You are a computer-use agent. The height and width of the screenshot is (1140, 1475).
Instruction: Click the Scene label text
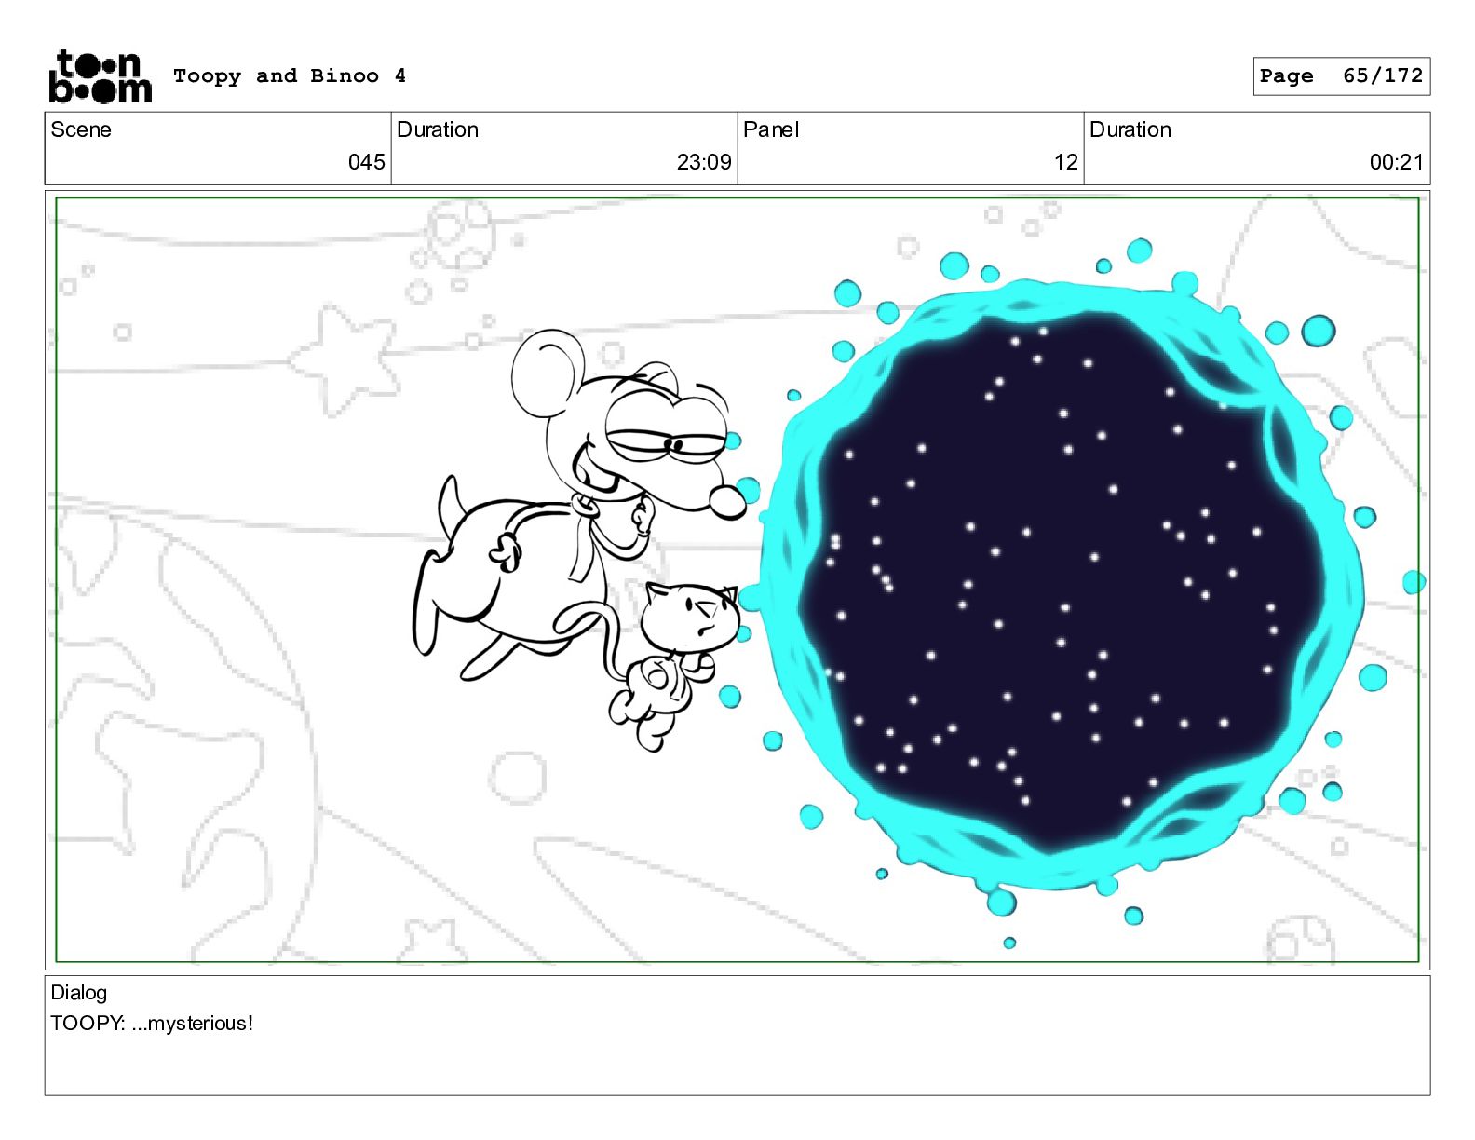pyautogui.click(x=81, y=129)
